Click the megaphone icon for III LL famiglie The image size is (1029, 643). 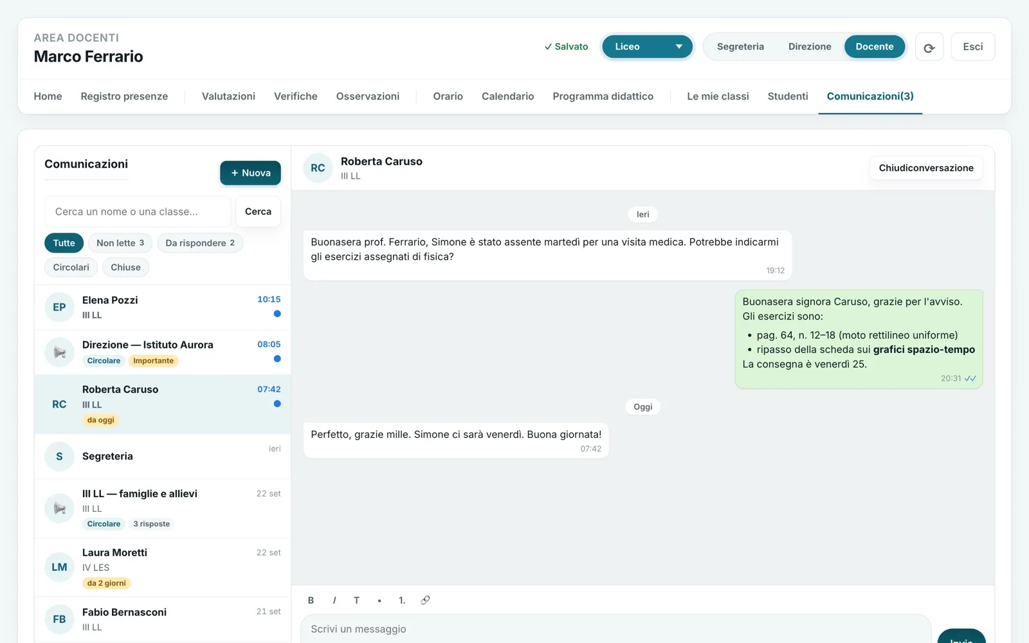pos(59,509)
